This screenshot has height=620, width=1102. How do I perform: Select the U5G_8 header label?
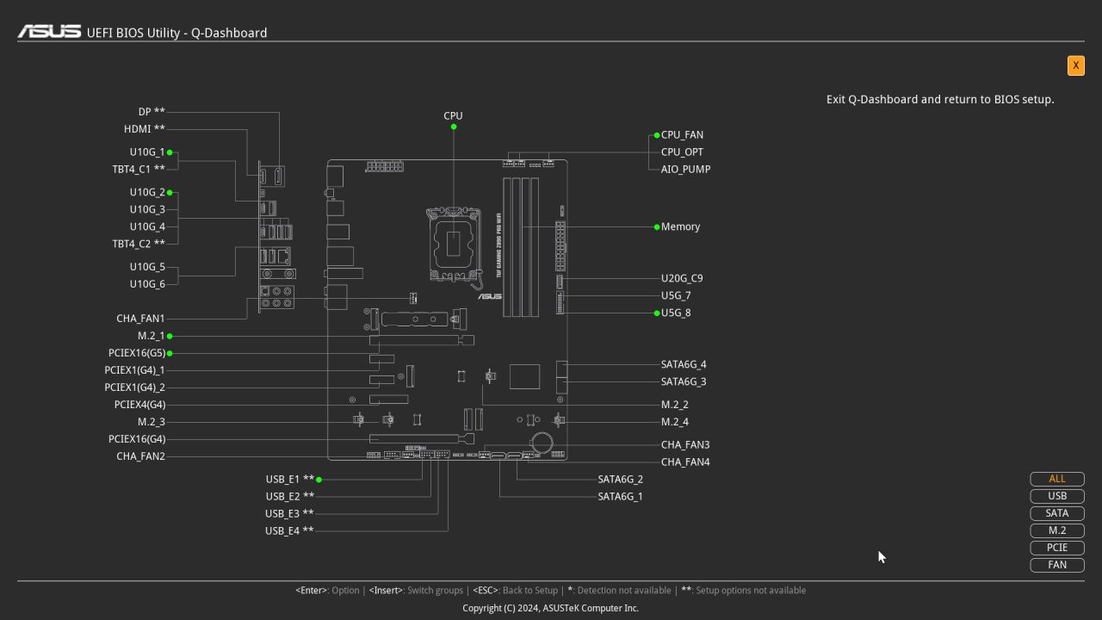tap(676, 313)
